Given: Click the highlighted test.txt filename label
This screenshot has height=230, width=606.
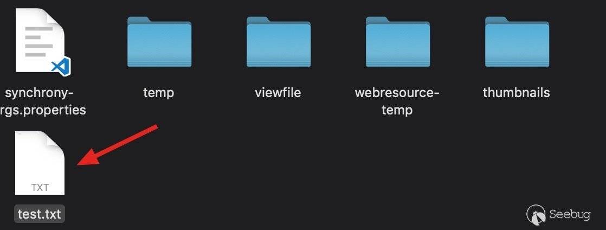Looking at the screenshot, I should [x=40, y=214].
